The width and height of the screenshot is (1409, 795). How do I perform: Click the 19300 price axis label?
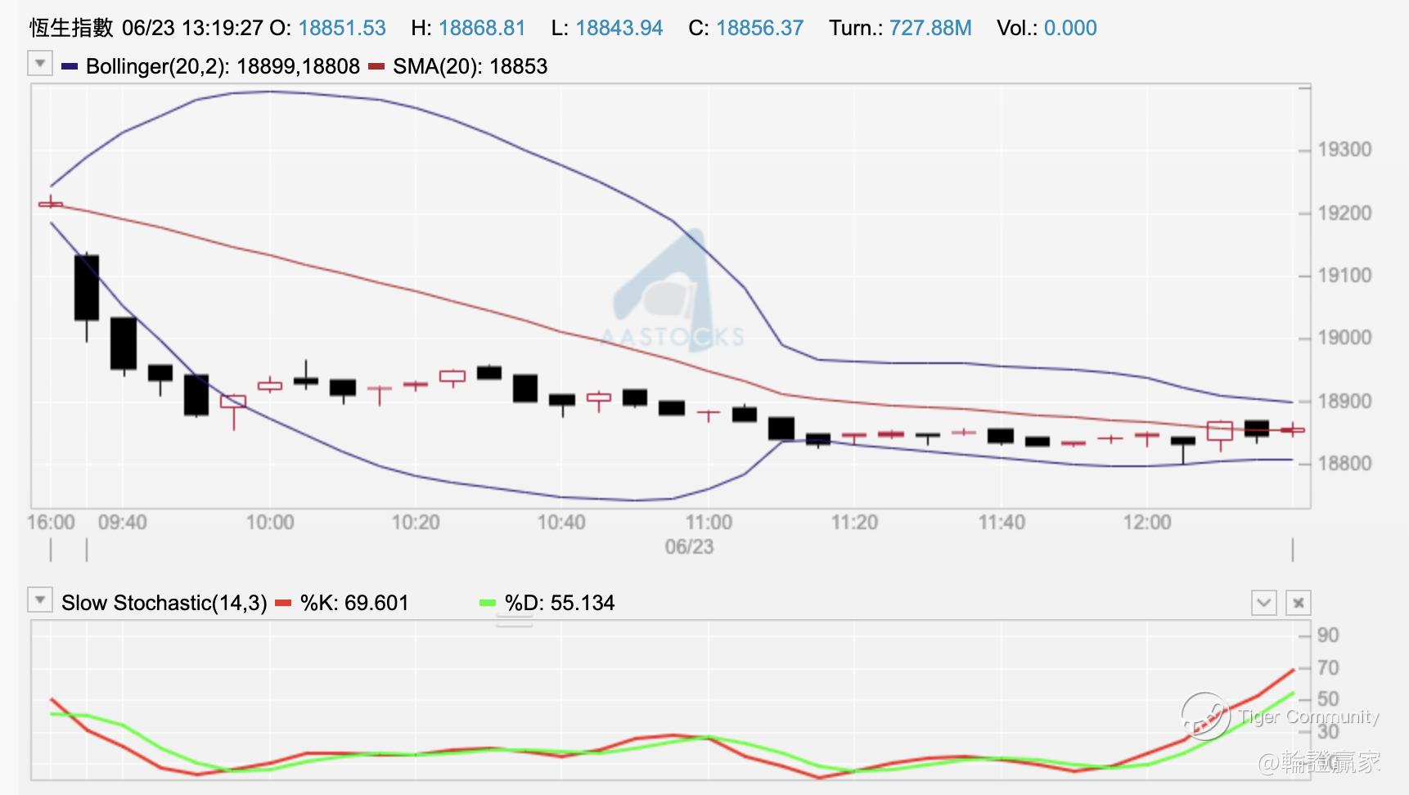pos(1344,150)
